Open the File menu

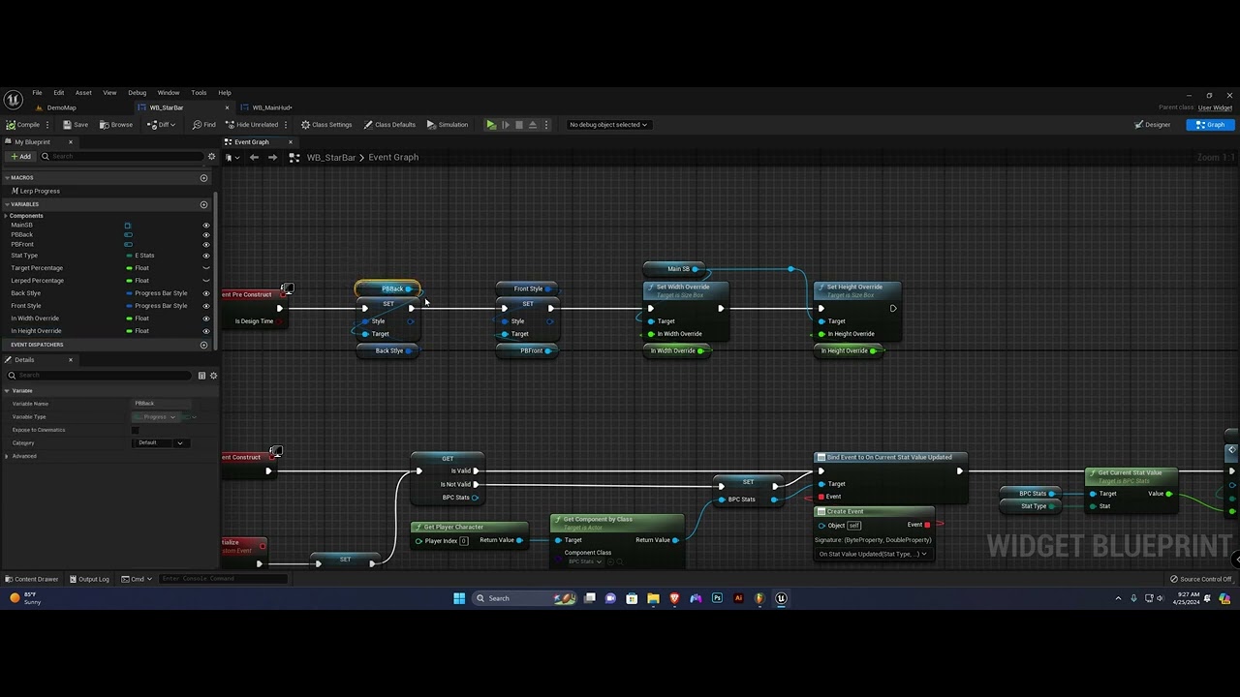tap(37, 93)
